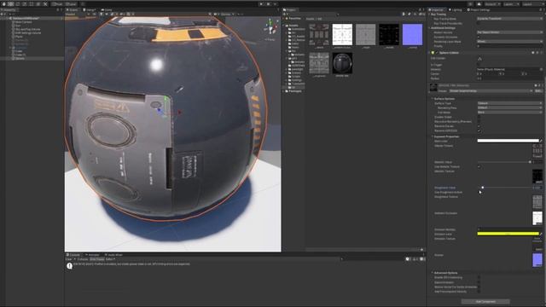Open the Emission Color eyedropper
This screenshot has height=307, width=546.
[541, 234]
